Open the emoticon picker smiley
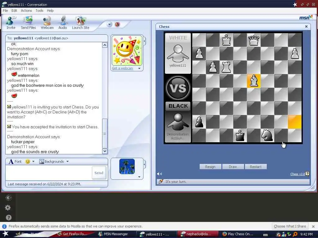The image size is (318, 238). click(x=28, y=161)
